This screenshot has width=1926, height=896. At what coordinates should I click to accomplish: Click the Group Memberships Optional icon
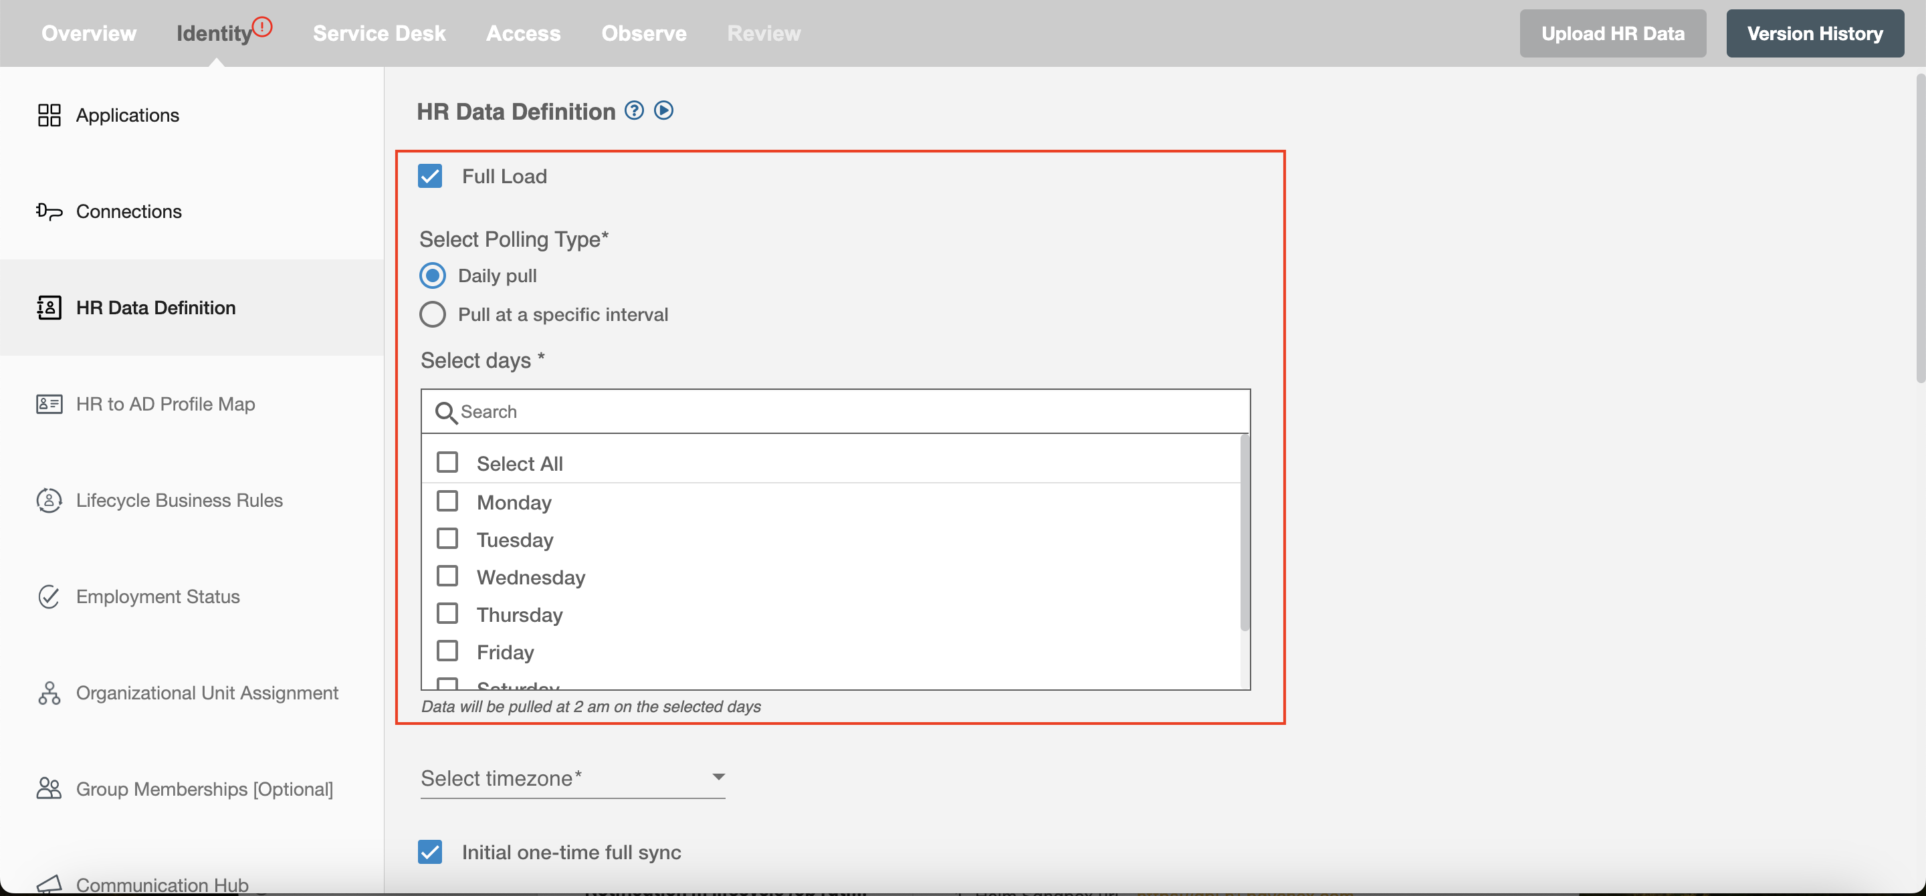[48, 787]
